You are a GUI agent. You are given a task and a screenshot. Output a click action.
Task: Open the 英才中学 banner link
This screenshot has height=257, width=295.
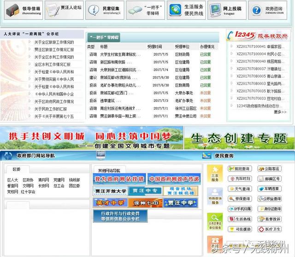click(111, 203)
